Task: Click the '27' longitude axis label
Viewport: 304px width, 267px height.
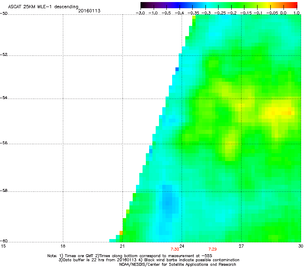Action: (241, 246)
